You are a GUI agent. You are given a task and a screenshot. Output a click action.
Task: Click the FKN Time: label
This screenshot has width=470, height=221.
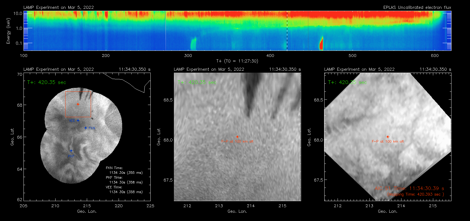click(114, 168)
